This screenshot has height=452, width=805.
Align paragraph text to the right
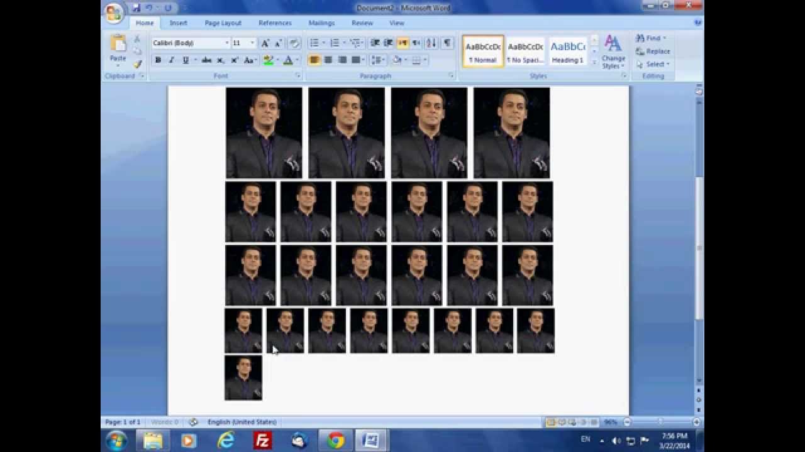click(x=342, y=60)
